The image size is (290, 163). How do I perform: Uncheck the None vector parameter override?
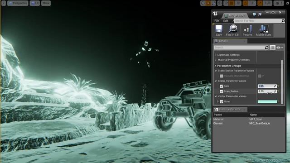pos(222,101)
